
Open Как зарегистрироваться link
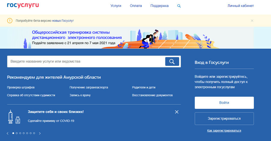coord(224,131)
